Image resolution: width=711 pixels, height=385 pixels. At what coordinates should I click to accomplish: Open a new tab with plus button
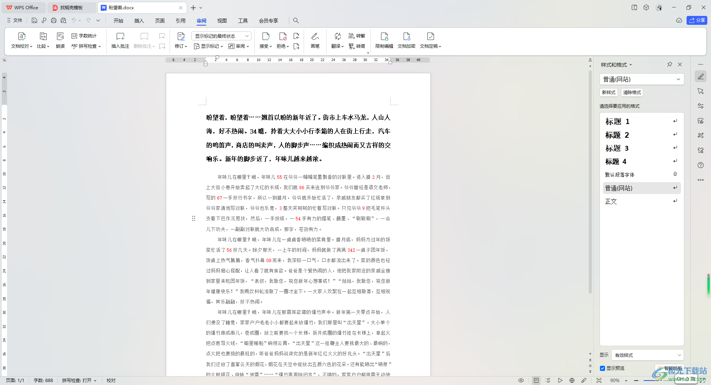193,7
